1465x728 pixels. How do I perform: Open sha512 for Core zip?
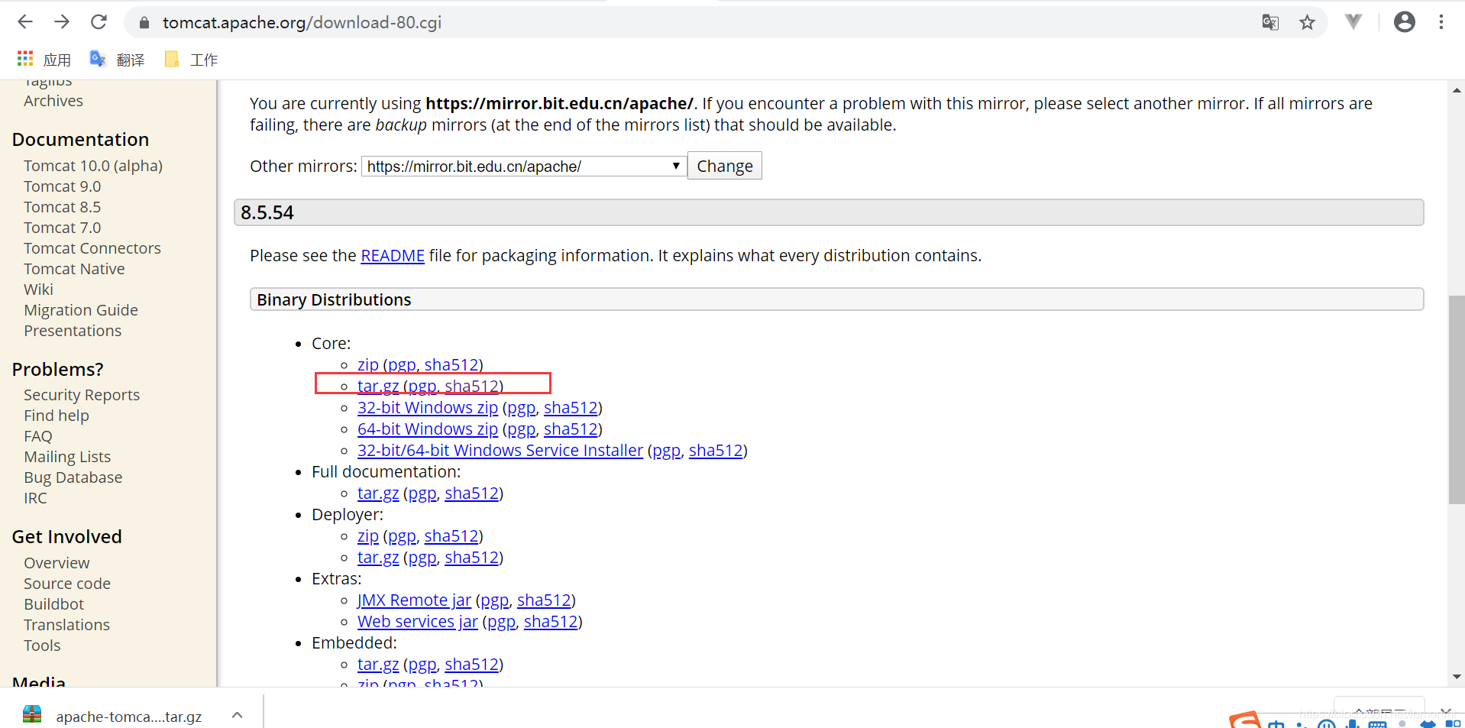point(451,364)
